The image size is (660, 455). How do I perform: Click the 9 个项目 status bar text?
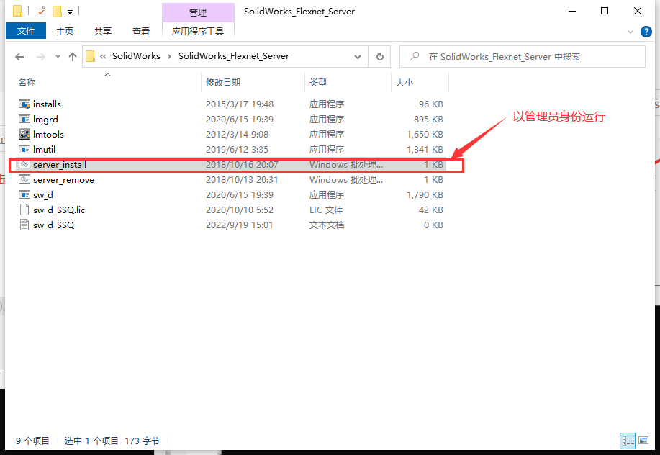[x=33, y=441]
